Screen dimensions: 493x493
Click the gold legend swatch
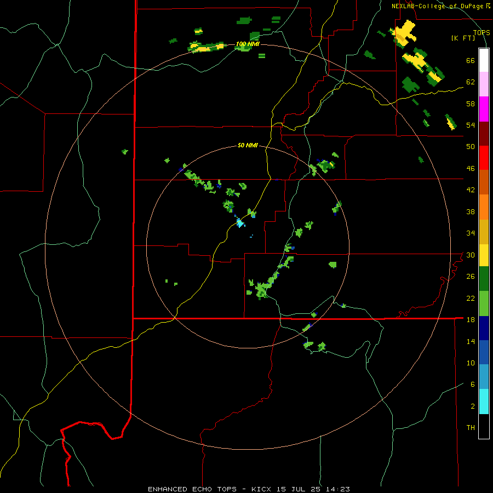(x=484, y=232)
